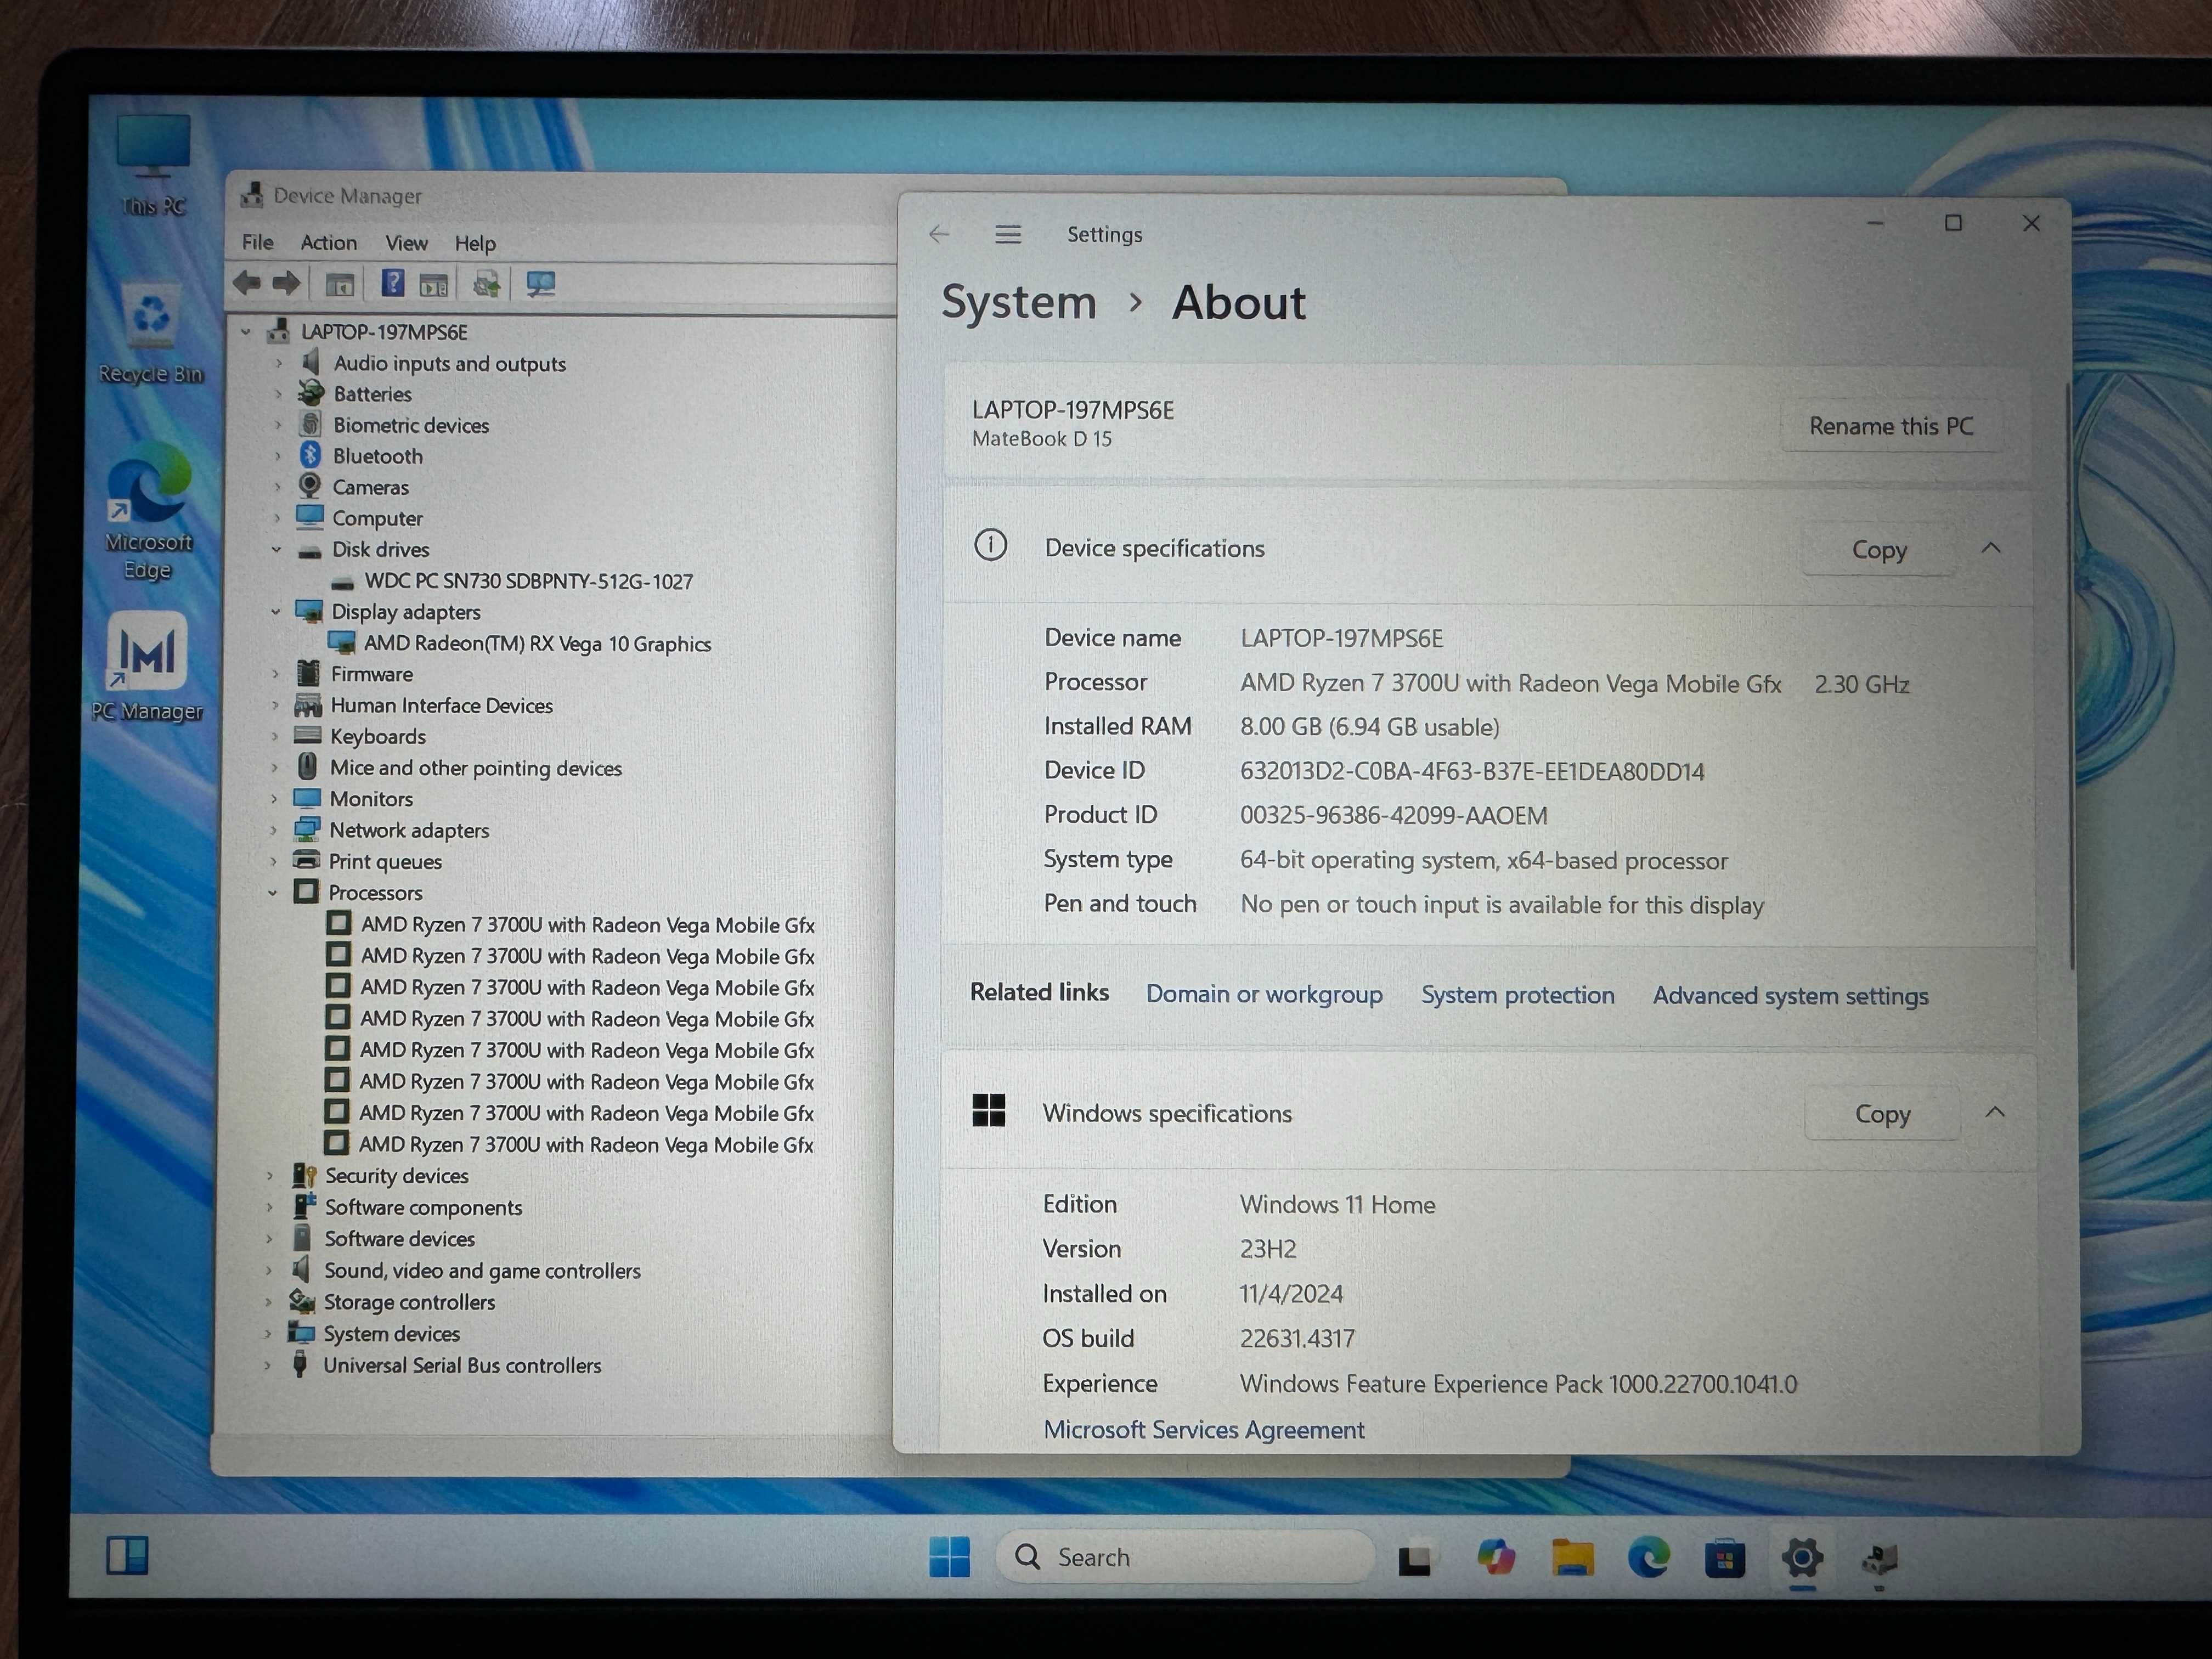Select the Monitors tree item
The width and height of the screenshot is (2212, 1659).
pos(371,799)
